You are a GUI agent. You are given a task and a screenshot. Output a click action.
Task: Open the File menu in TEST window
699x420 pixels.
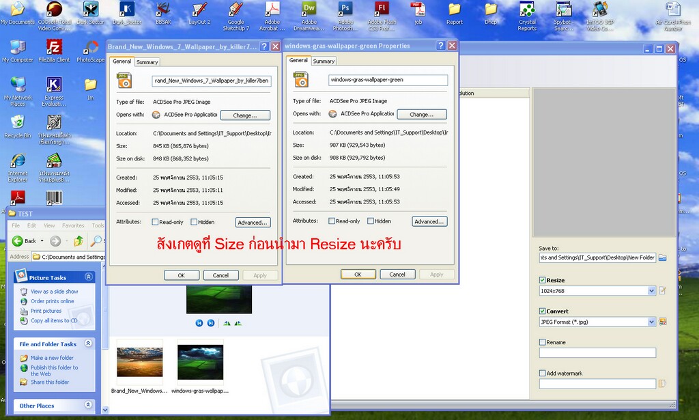16,225
